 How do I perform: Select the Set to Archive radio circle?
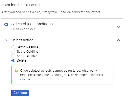[x=13, y=56]
